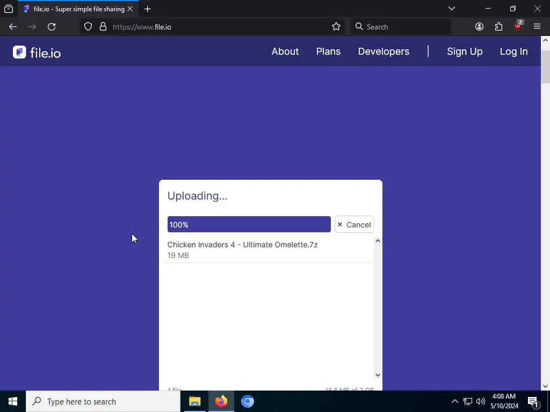The height and width of the screenshot is (412, 550).
Task: Expand the list all tabs chevron
Action: coord(451,9)
